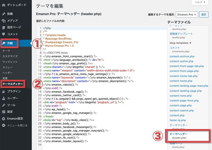Click the wrench icon beside ツール
The image size is (212, 150).
point(4,105)
